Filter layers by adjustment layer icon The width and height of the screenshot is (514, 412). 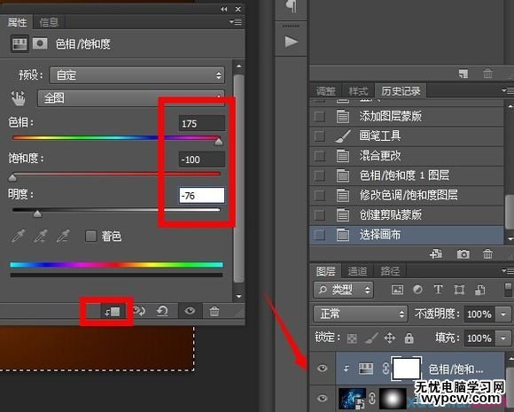(417, 290)
